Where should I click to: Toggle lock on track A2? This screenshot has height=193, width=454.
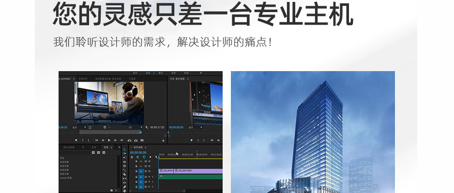tap(136, 182)
